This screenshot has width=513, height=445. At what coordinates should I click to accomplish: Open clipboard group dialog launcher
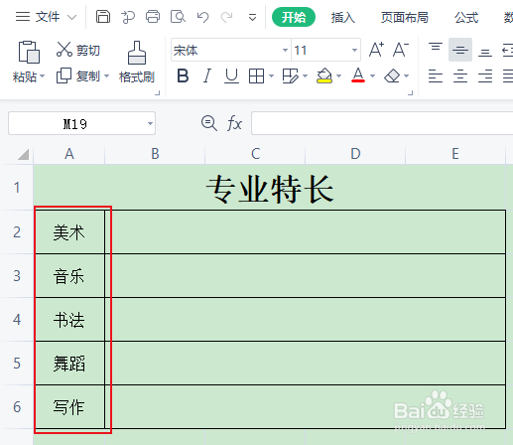coord(158,93)
